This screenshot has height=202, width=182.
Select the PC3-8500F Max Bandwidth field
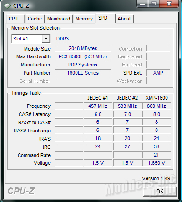point(83,56)
